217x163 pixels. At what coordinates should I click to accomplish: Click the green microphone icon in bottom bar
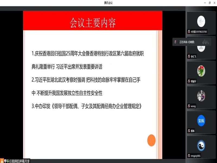[8, 161]
